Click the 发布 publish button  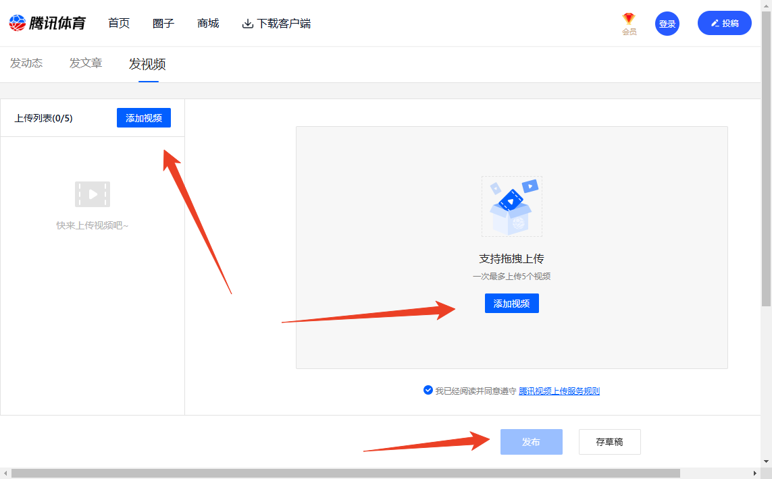532,442
